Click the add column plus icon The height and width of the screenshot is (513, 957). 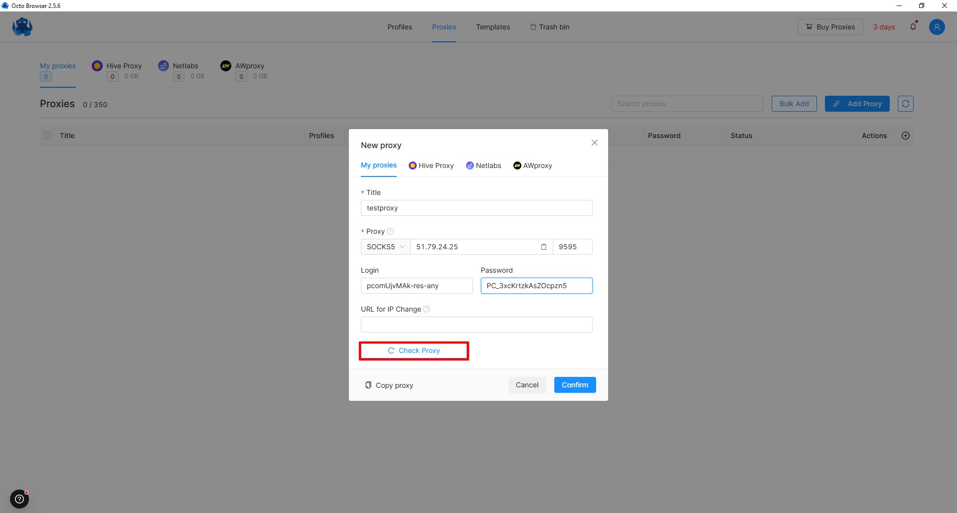(x=906, y=136)
